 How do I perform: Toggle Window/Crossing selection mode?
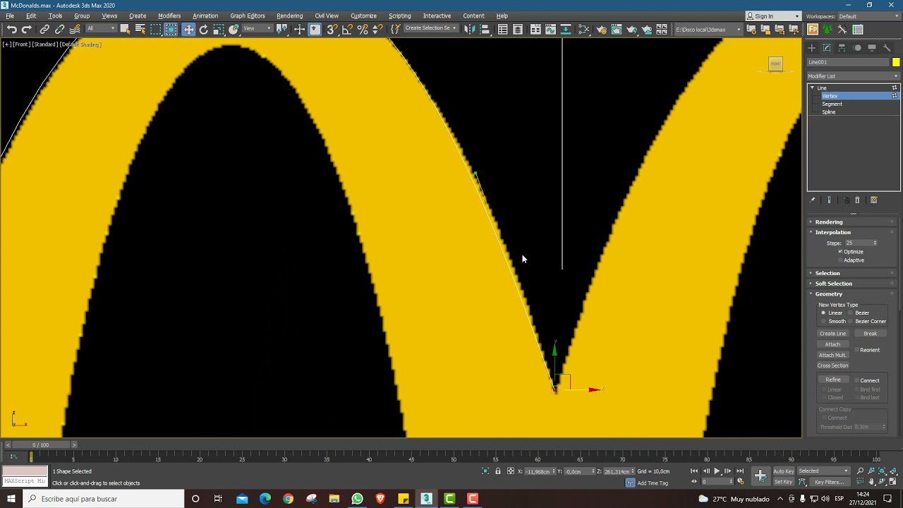coord(171,30)
